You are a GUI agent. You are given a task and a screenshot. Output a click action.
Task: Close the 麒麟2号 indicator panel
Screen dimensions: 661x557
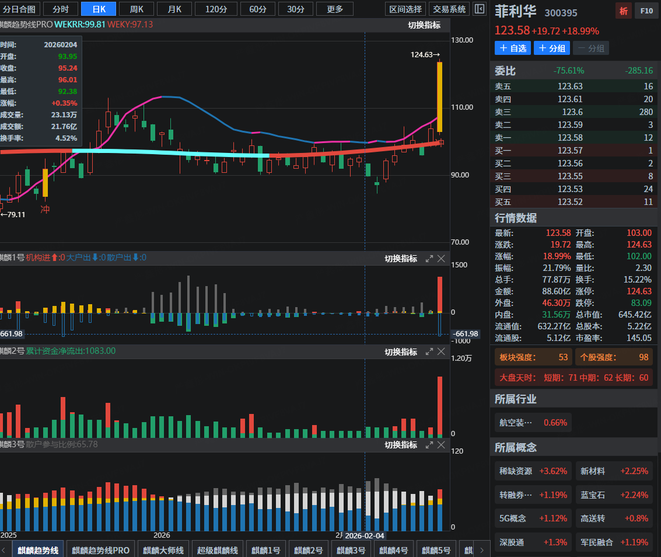(x=441, y=351)
